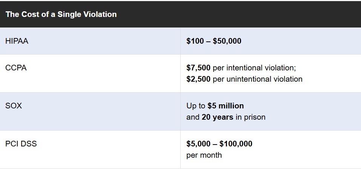This screenshot has width=361, height=169.
Task: Click the 'Up to' text in the SOX row
Action: 196,106
